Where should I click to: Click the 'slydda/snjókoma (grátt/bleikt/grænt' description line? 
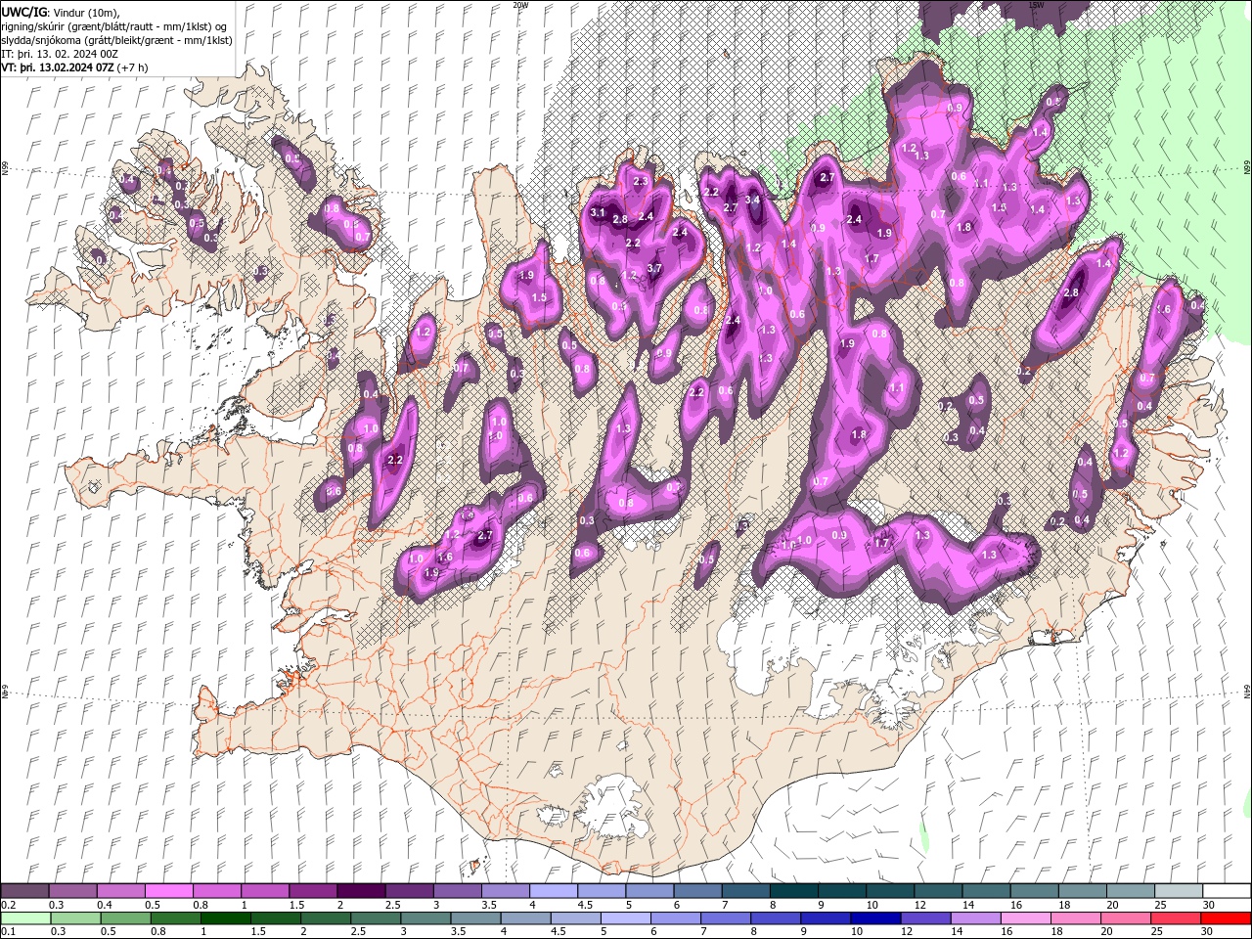click(x=117, y=40)
